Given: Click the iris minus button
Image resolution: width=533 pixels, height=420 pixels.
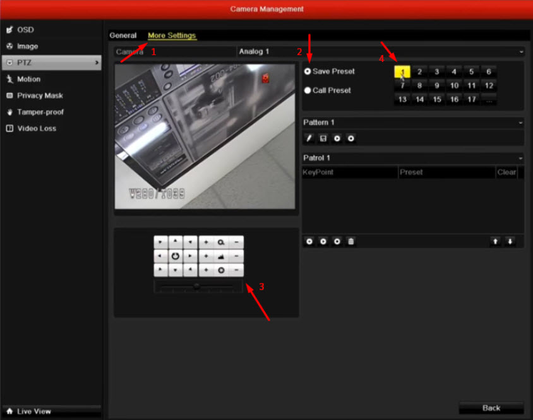Looking at the screenshot, I should (236, 270).
